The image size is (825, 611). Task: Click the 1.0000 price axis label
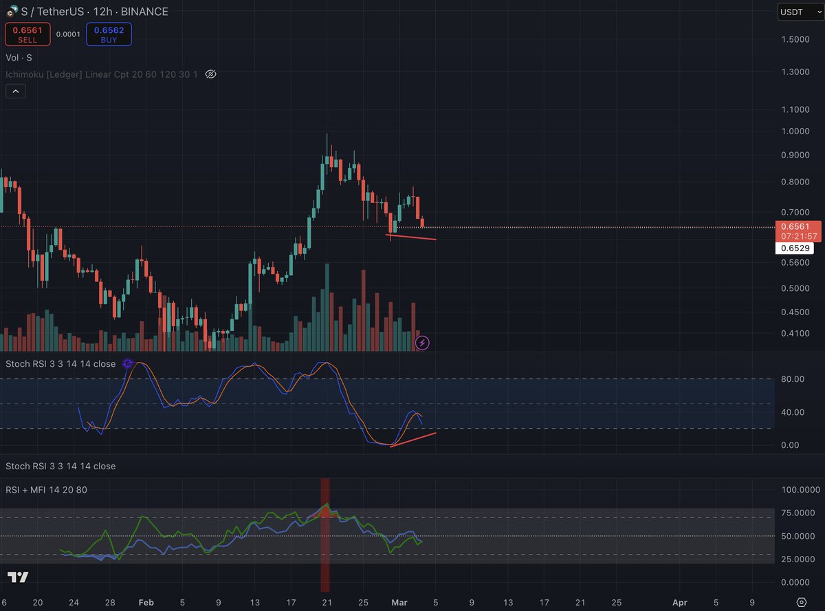[795, 131]
